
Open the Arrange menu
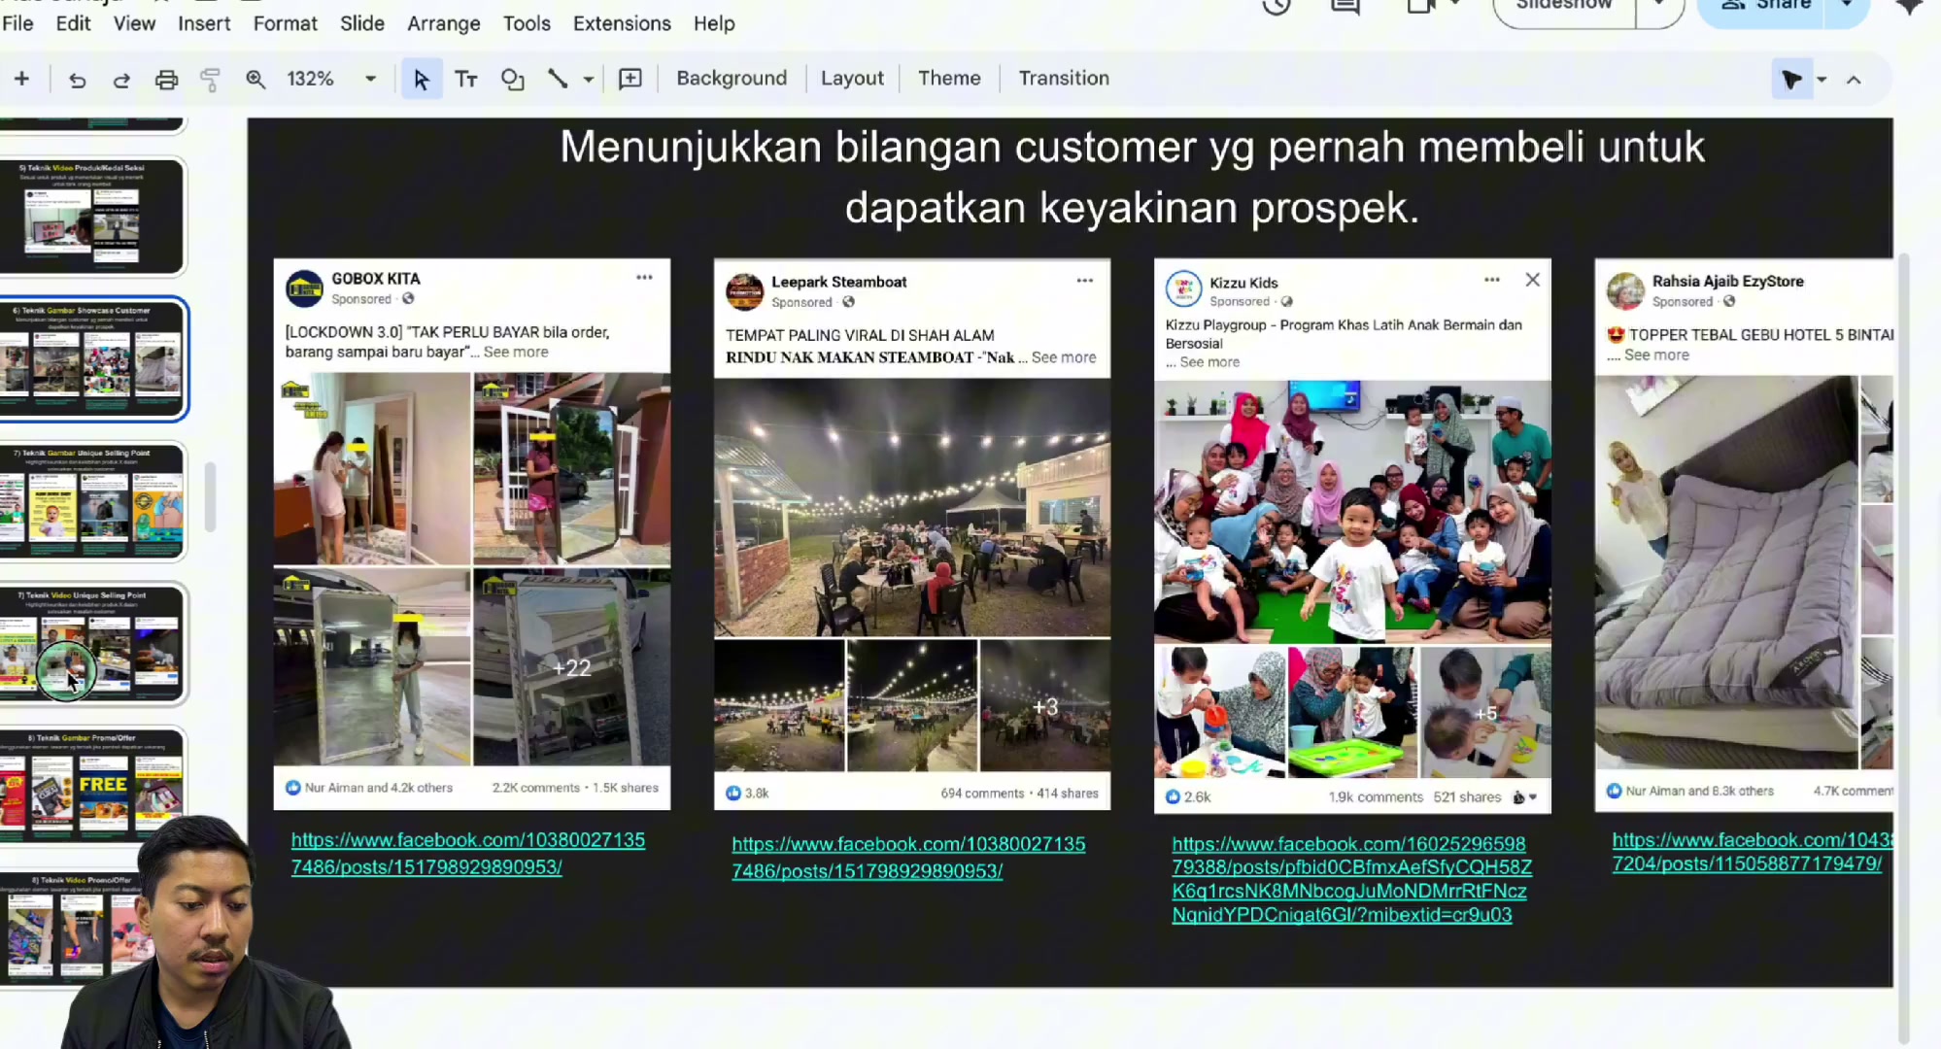coord(443,23)
